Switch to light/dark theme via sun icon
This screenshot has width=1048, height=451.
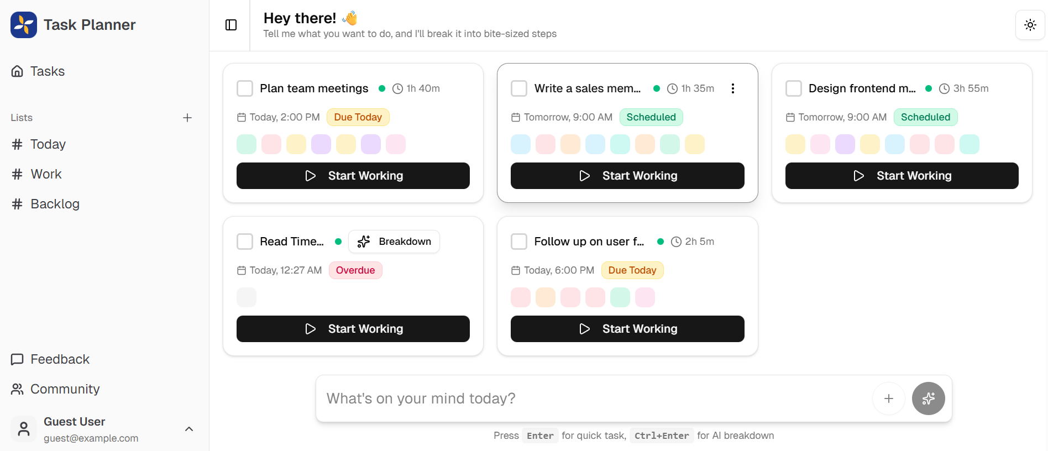click(x=1030, y=25)
